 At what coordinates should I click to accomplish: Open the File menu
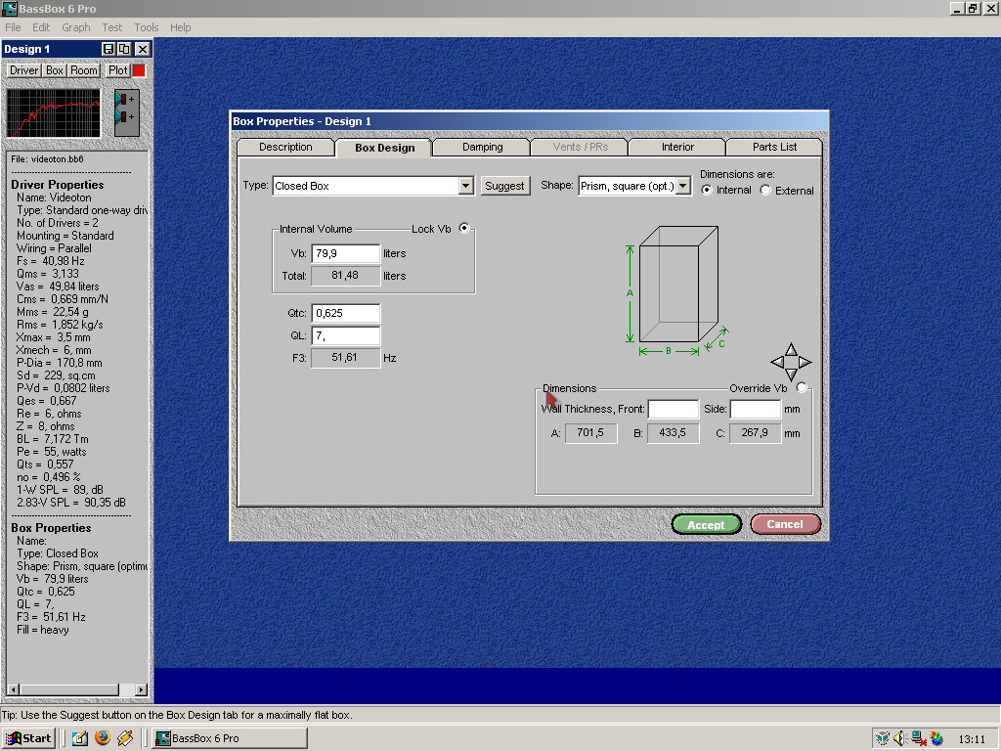click(13, 27)
